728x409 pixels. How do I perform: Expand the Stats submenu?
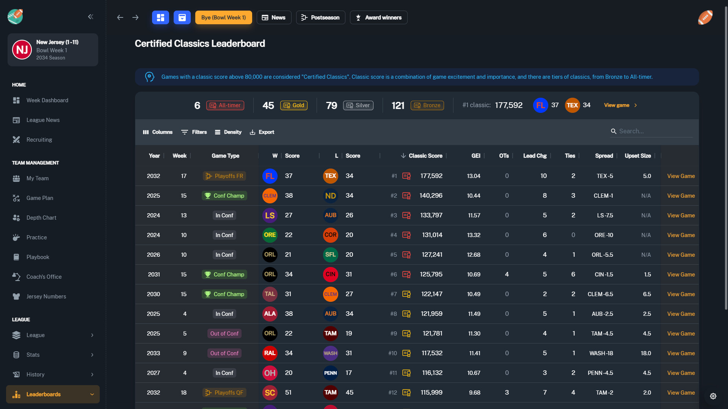click(x=92, y=354)
